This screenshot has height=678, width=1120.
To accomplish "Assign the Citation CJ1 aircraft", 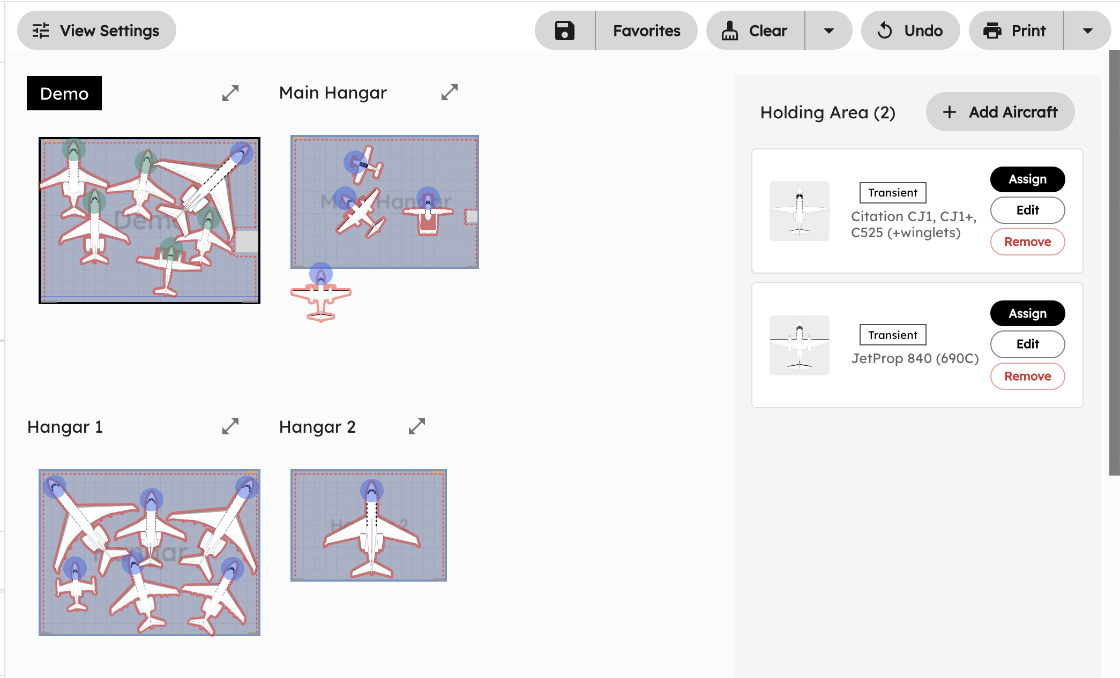I will 1027,179.
